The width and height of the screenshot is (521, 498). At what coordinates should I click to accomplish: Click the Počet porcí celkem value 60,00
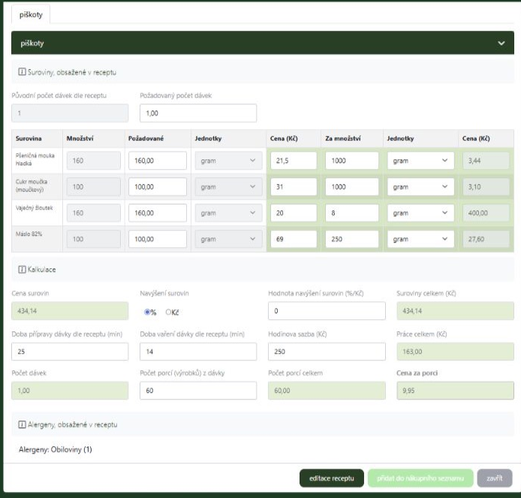[327, 391]
